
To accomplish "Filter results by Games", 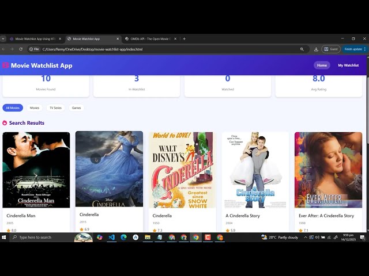I will coord(76,108).
